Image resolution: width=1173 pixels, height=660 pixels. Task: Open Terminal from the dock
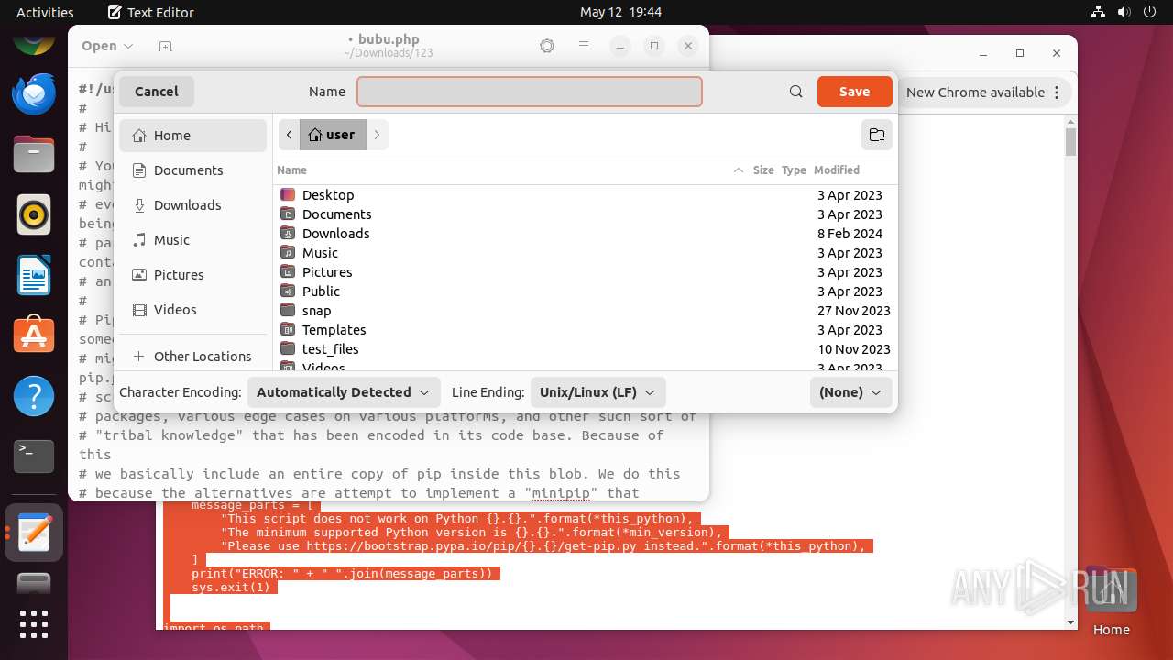click(34, 456)
